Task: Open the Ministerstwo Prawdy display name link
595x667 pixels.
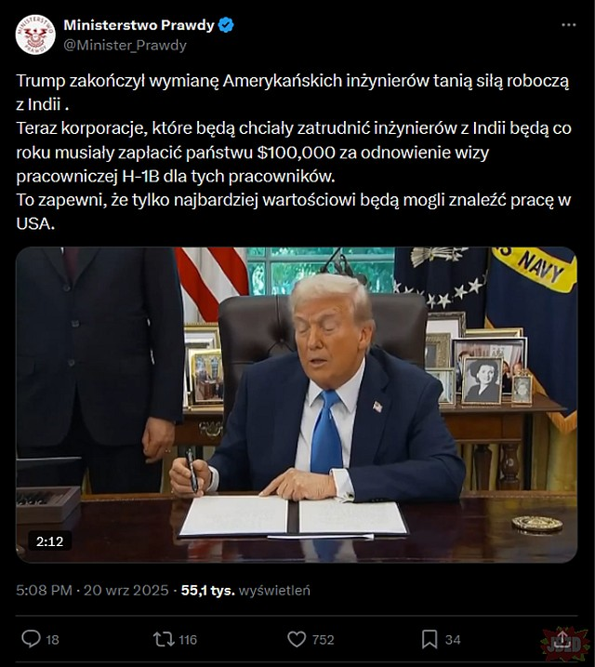Action: point(139,25)
